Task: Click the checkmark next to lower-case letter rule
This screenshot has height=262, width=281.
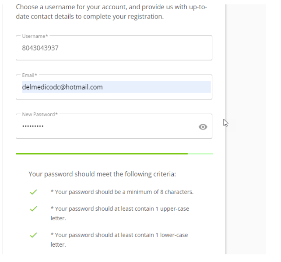Action: click(x=33, y=235)
